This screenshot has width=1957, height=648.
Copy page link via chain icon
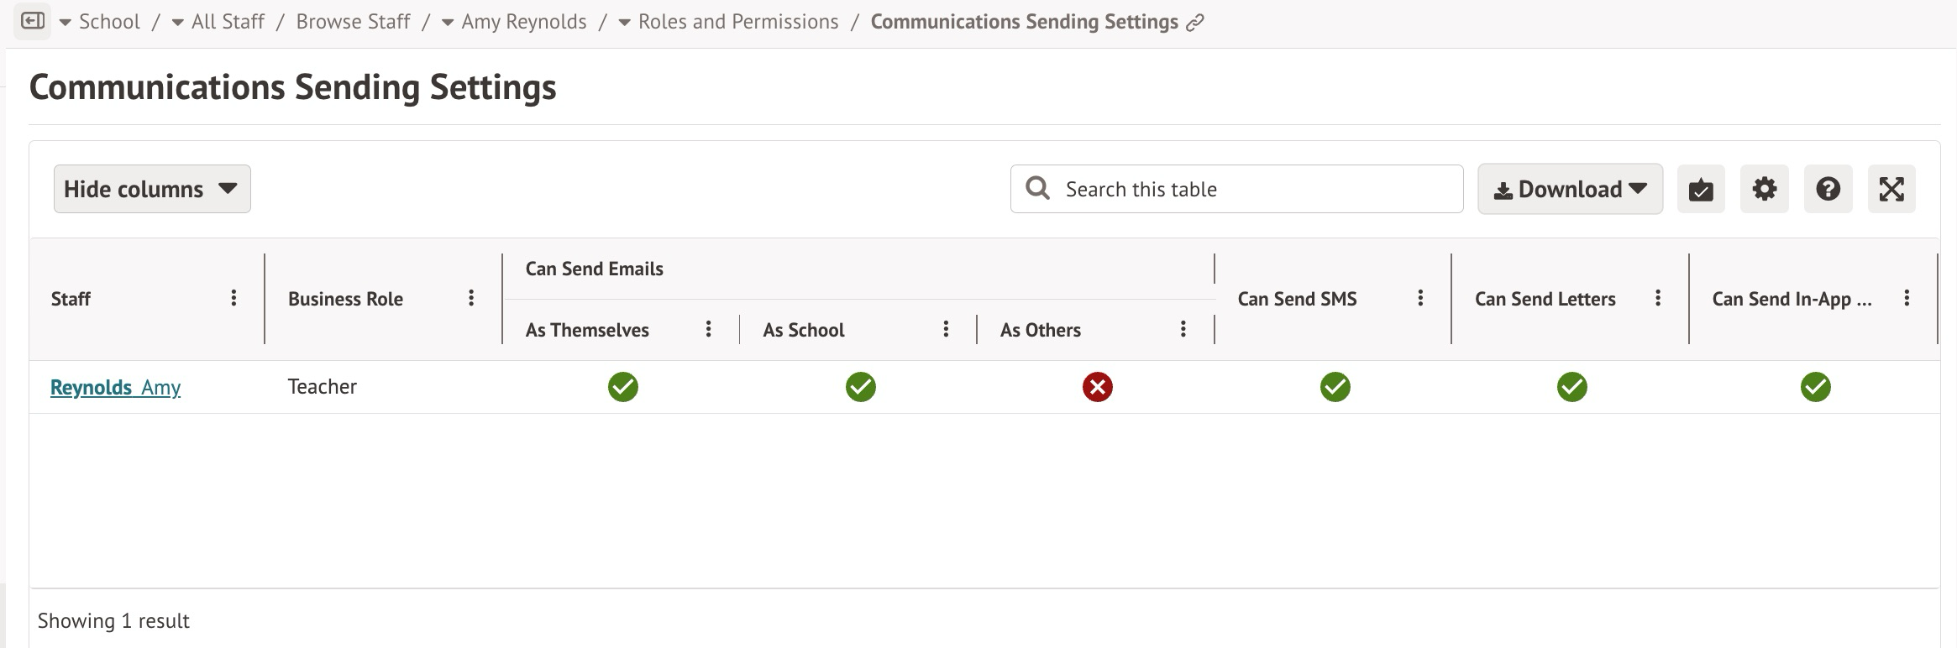point(1194,23)
